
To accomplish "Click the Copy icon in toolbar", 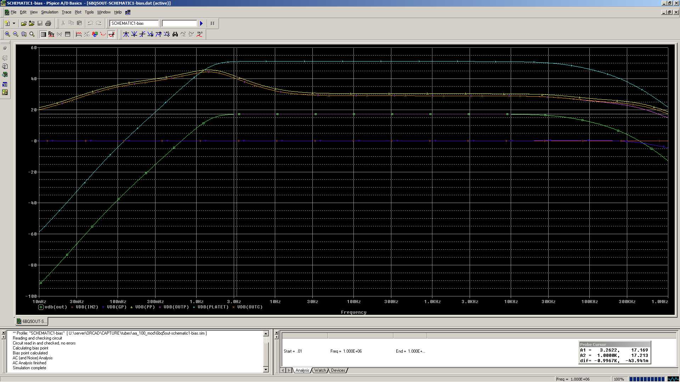I will tap(71, 23).
